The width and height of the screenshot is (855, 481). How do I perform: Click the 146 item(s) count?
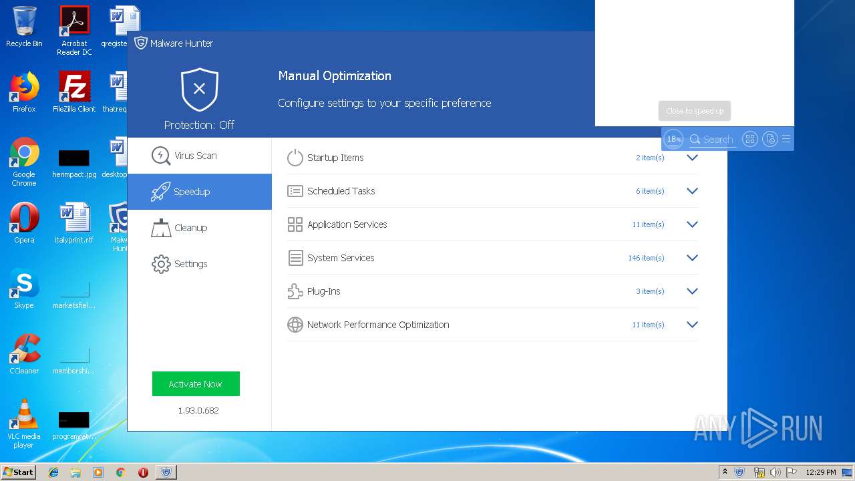(646, 258)
